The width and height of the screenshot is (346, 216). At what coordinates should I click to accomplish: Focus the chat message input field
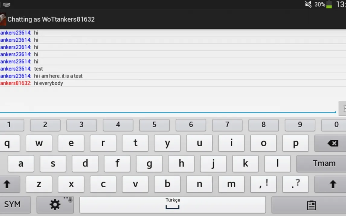tap(168, 108)
